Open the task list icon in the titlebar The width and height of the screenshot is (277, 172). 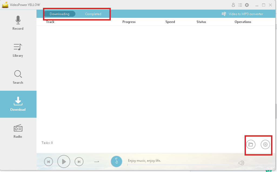point(240,5)
